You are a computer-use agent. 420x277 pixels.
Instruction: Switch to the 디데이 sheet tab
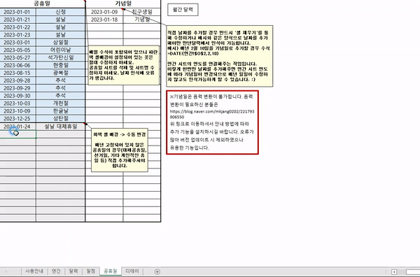pyautogui.click(x=132, y=271)
